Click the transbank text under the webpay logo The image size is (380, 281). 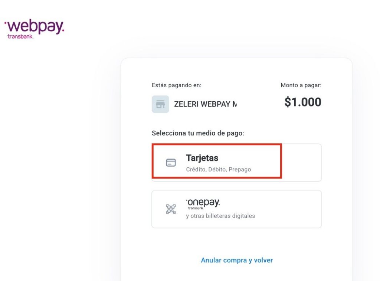tap(20, 37)
